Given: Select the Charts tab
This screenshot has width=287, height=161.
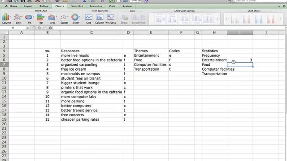Looking at the screenshot, I should click(x=60, y=6).
